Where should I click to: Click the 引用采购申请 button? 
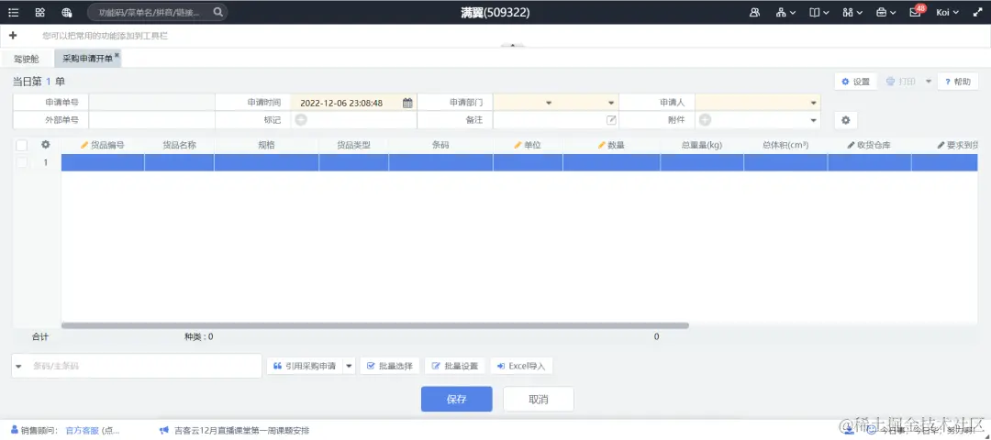pos(305,366)
